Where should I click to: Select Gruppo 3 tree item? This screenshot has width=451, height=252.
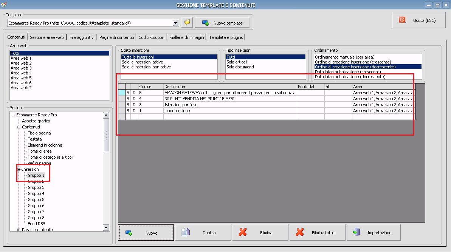pos(36,187)
